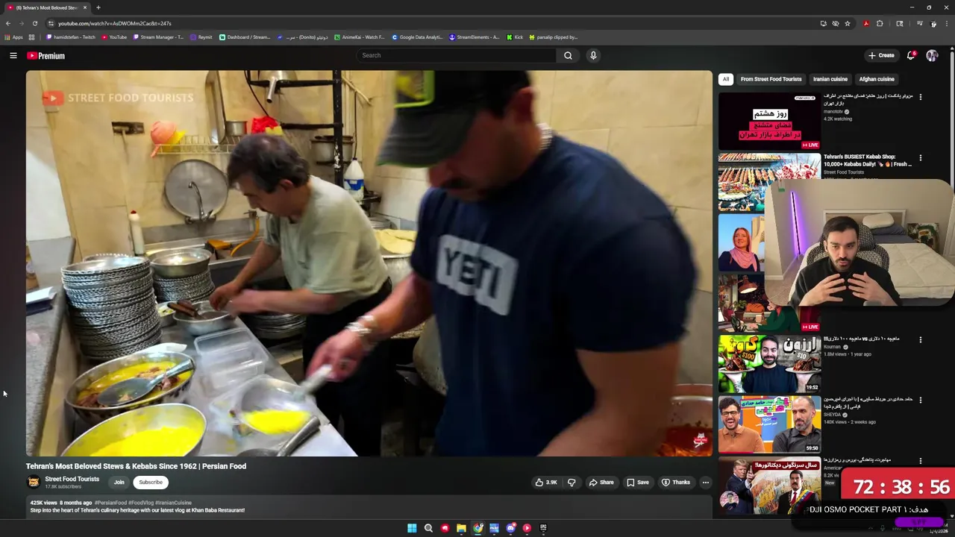Open the SHEYDA 59:50 video thumbnail
955x537 pixels.
(769, 424)
